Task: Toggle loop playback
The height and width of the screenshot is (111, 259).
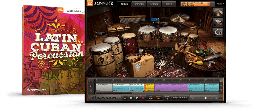Action: tap(125, 98)
